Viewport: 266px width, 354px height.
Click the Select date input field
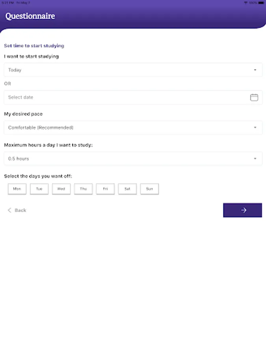pos(126,98)
